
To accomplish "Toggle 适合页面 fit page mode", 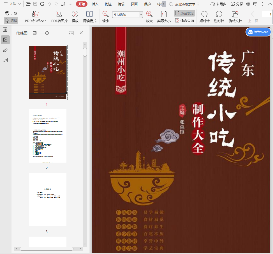I will point(184,20).
